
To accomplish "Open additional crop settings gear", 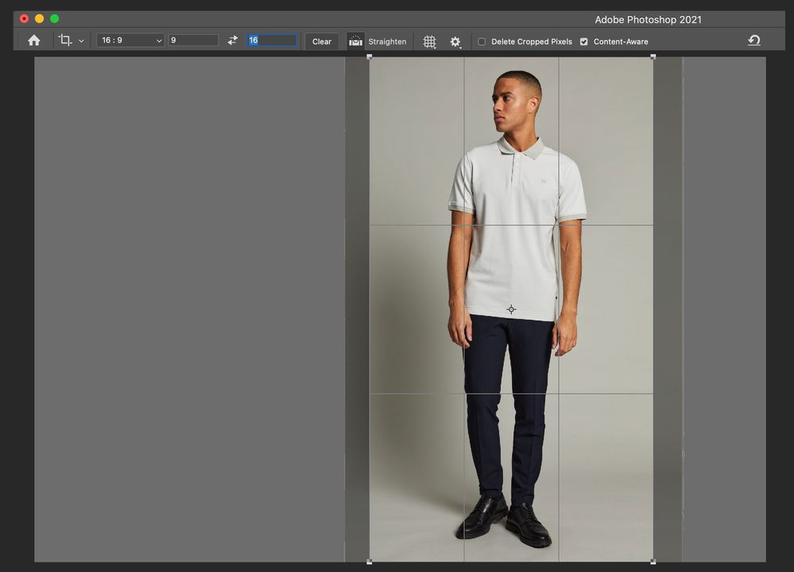I will point(455,41).
